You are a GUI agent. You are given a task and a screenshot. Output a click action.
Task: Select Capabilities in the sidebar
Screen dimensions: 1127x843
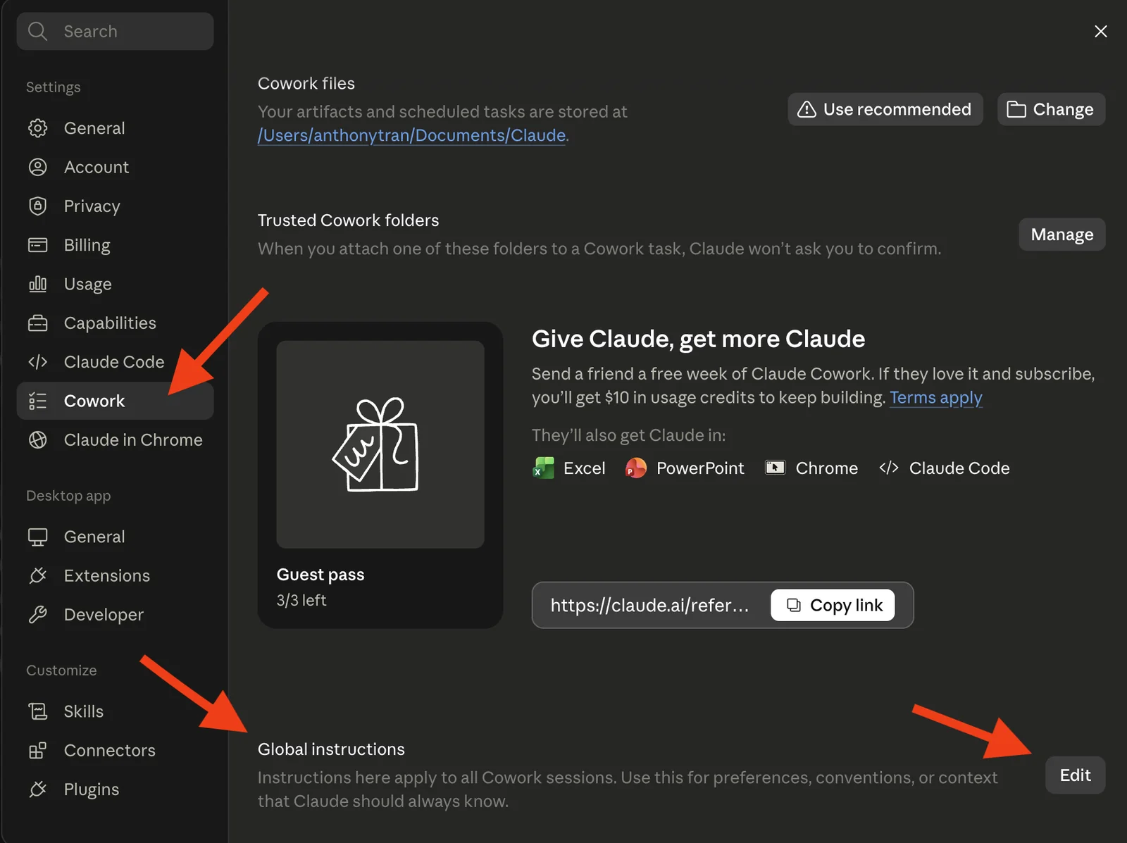(x=115, y=323)
